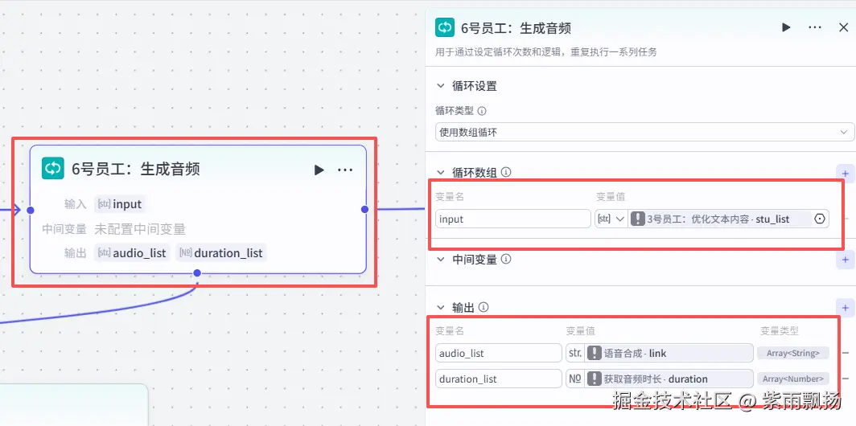
Task: Remove the duration_list output row with the minus icon
Action: (846, 379)
